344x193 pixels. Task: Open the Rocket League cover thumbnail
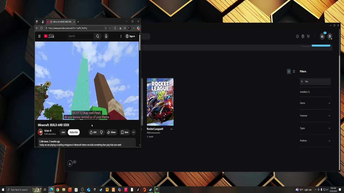point(160,102)
